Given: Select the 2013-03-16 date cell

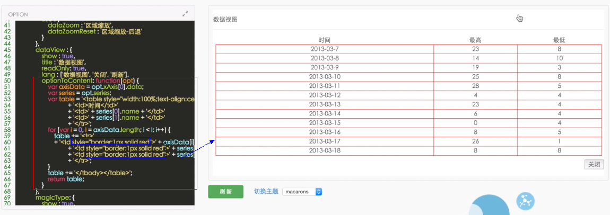Looking at the screenshot, I should (x=325, y=132).
